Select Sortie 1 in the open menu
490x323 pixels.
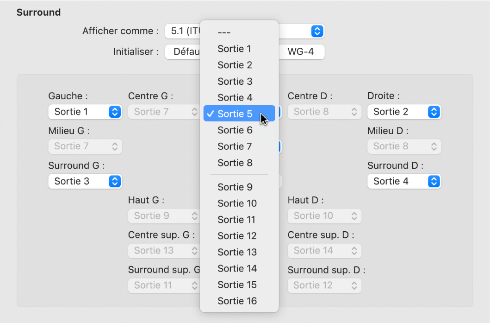[235, 49]
